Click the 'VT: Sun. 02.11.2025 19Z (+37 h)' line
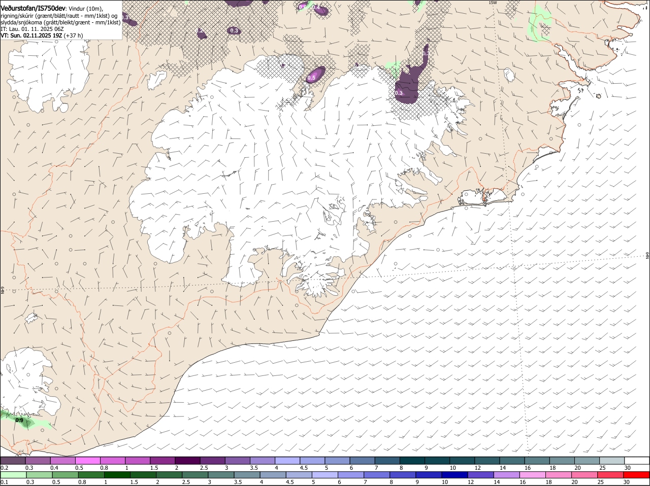This screenshot has width=650, height=486. click(42, 36)
